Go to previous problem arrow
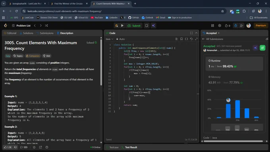270x152 pixels. pyautogui.click(x=35, y=25)
